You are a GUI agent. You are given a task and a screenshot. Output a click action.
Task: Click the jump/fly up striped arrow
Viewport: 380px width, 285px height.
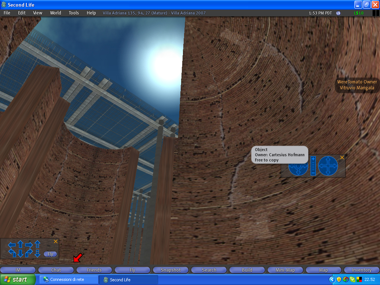[37, 244]
